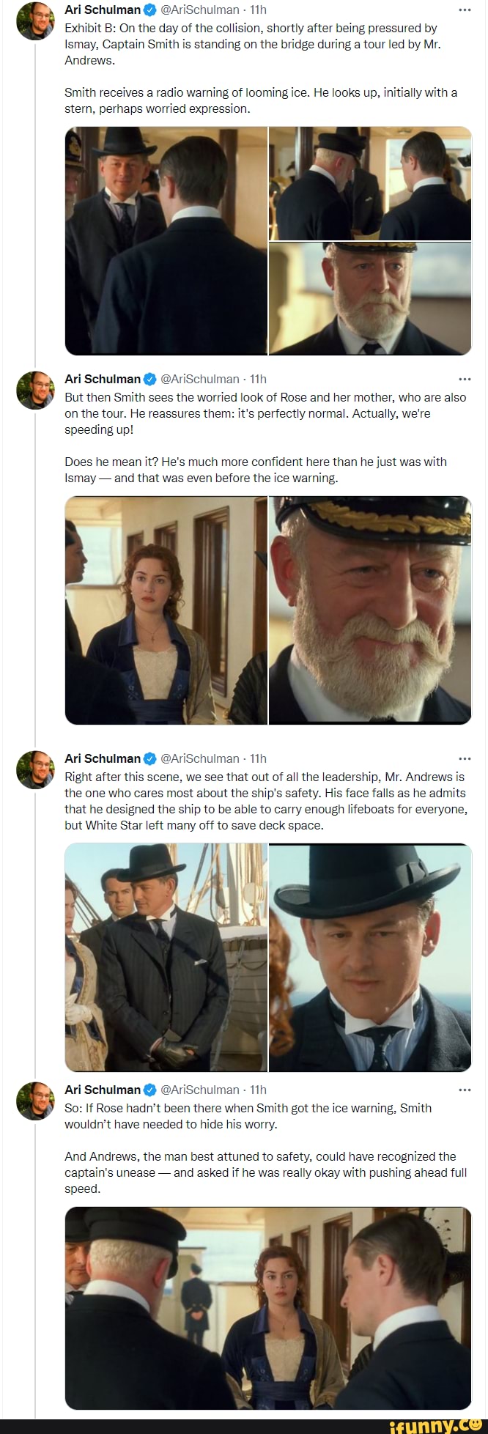The height and width of the screenshot is (1434, 488).
Task: Open the three-dot menu on the "Exhibit B" tweet
Action: (465, 10)
